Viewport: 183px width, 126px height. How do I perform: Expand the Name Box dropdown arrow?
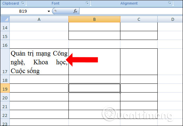pyautogui.click(x=49, y=11)
